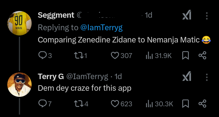Like Terry G's tweet showing 623 likes
Screen dimensions: 219x117
121,104
